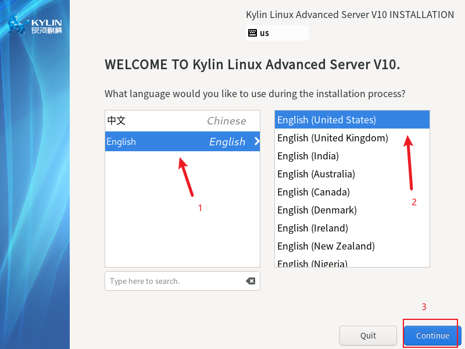Clear the search field with backspace icon
Image resolution: width=465 pixels, height=349 pixels.
click(251, 281)
